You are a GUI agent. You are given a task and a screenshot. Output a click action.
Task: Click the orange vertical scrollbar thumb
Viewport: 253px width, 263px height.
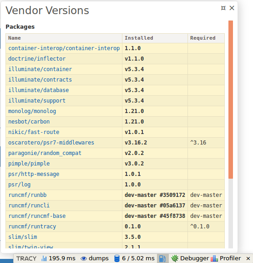click(231, 99)
